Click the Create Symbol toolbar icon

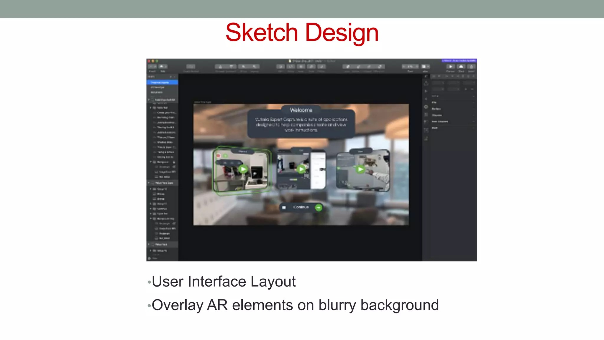191,67
